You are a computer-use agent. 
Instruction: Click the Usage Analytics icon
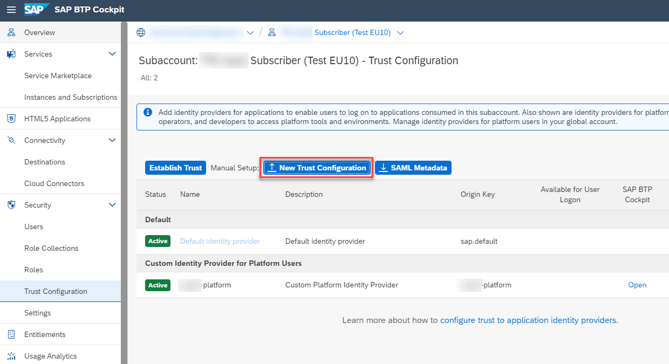tap(11, 356)
